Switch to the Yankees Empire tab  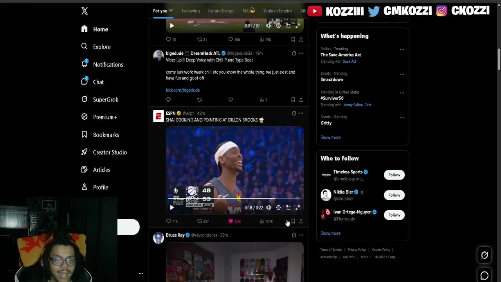(278, 11)
